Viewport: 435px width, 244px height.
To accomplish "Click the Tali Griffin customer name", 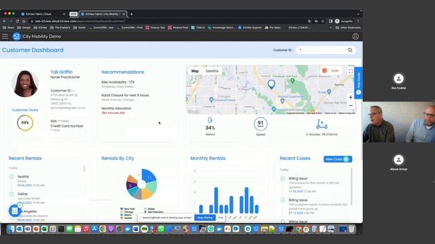I will pyautogui.click(x=61, y=72).
